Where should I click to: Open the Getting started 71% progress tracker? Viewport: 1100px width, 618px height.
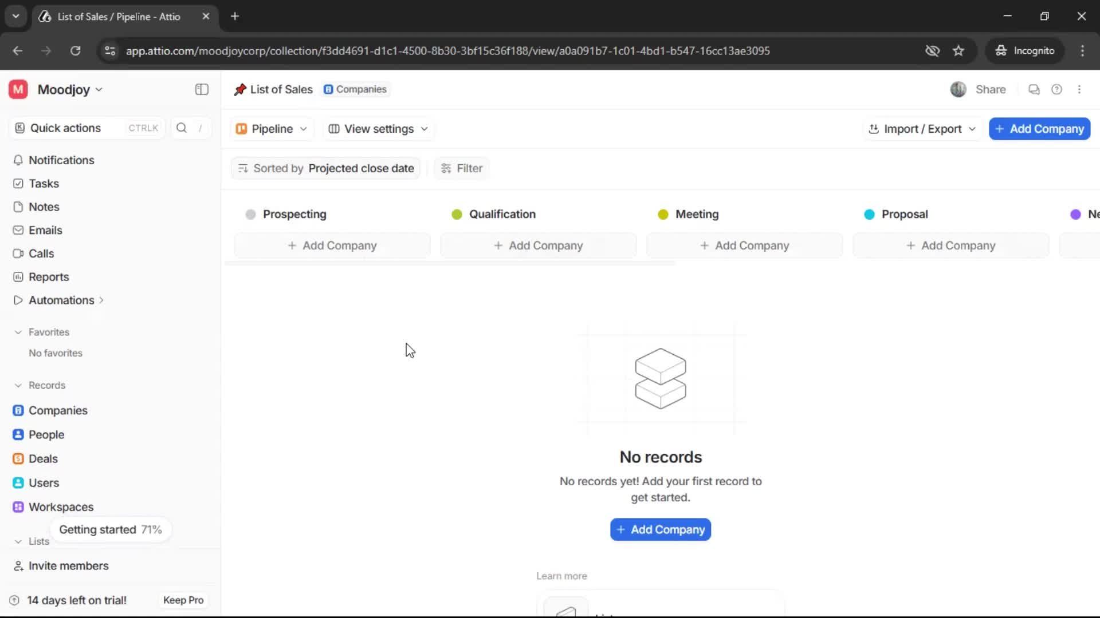pos(110,529)
